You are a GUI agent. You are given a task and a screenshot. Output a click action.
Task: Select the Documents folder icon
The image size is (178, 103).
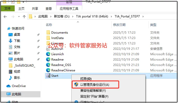(x=48, y=32)
